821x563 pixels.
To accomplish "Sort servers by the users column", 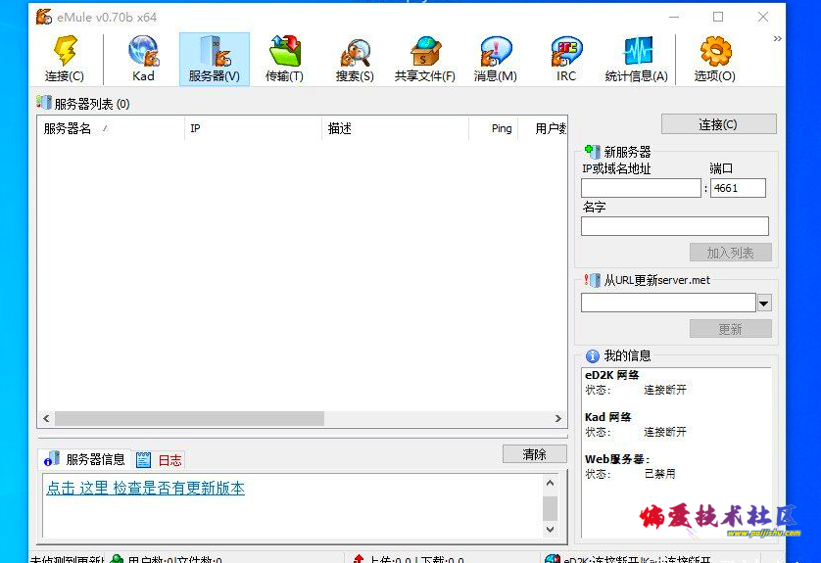I will click(543, 128).
